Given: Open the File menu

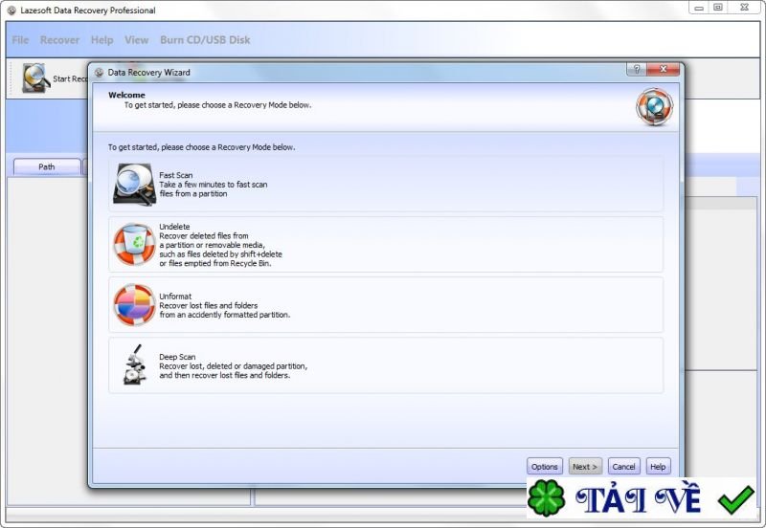Looking at the screenshot, I should point(20,40).
